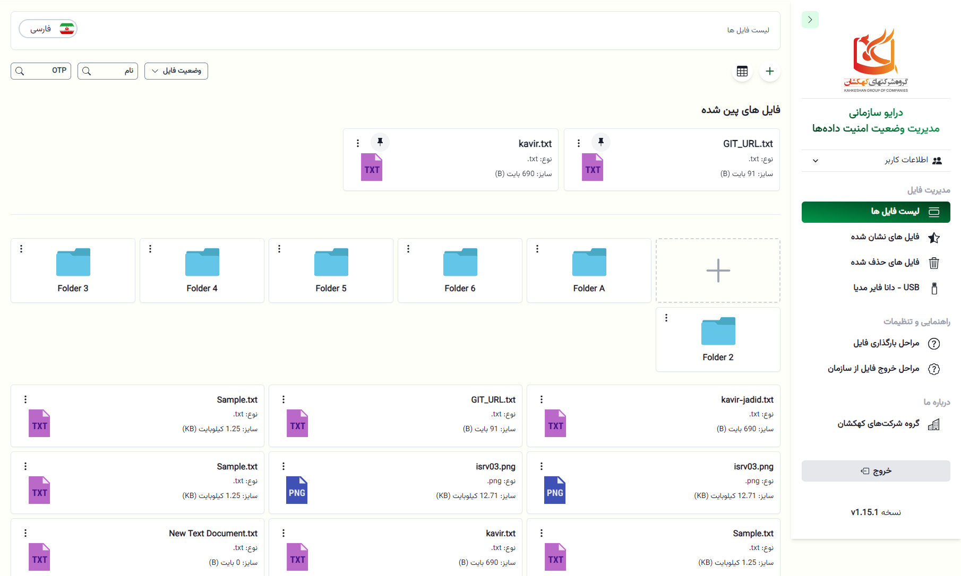
Task: Click the dashed new folder tile
Action: tap(718, 270)
